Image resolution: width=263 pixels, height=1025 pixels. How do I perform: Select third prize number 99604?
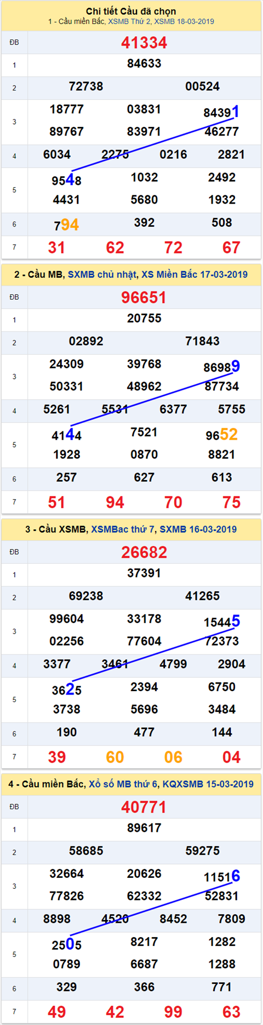point(66,619)
